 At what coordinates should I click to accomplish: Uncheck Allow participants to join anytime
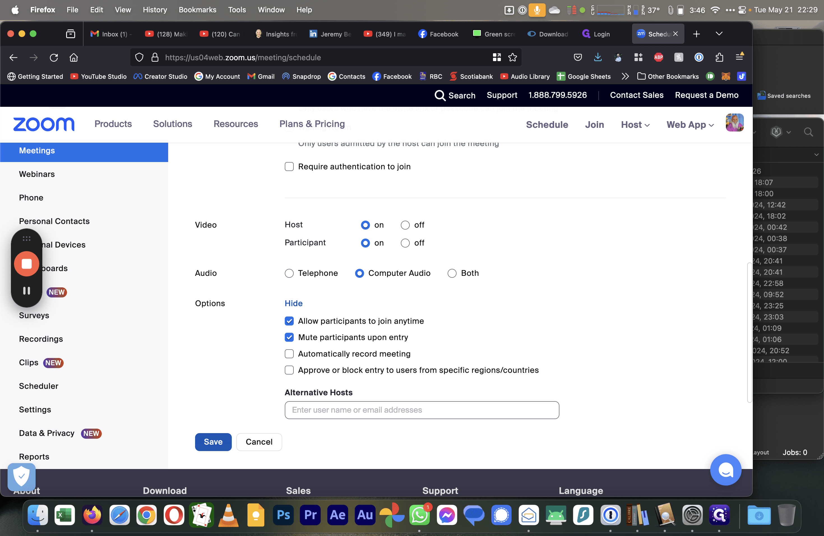pos(289,321)
